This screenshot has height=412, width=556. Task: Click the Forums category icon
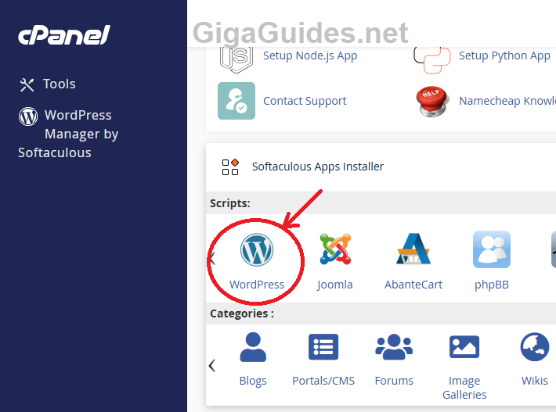(x=394, y=347)
